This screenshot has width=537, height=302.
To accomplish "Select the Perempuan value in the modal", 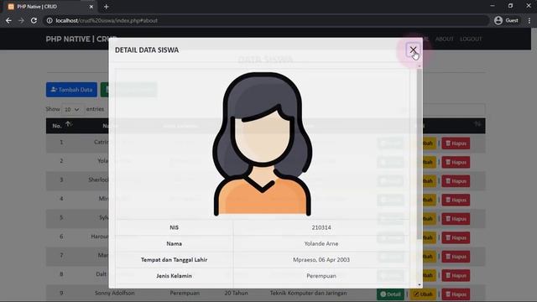I will (321, 276).
